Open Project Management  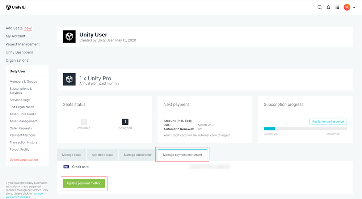[x=22, y=44]
